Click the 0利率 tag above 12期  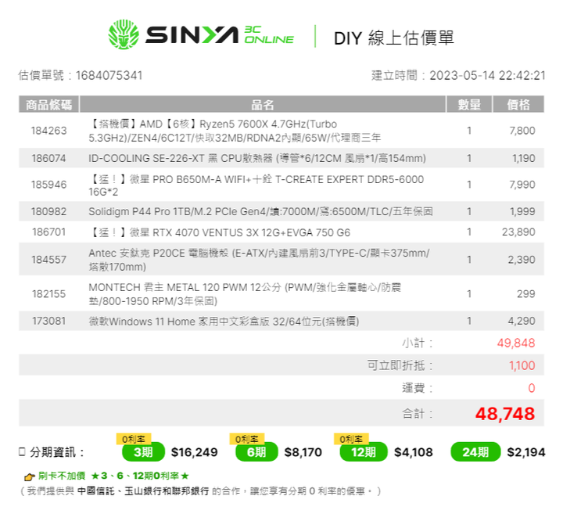click(351, 439)
